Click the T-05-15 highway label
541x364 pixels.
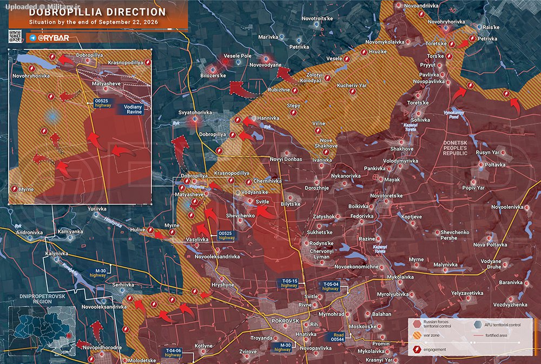click(x=289, y=283)
